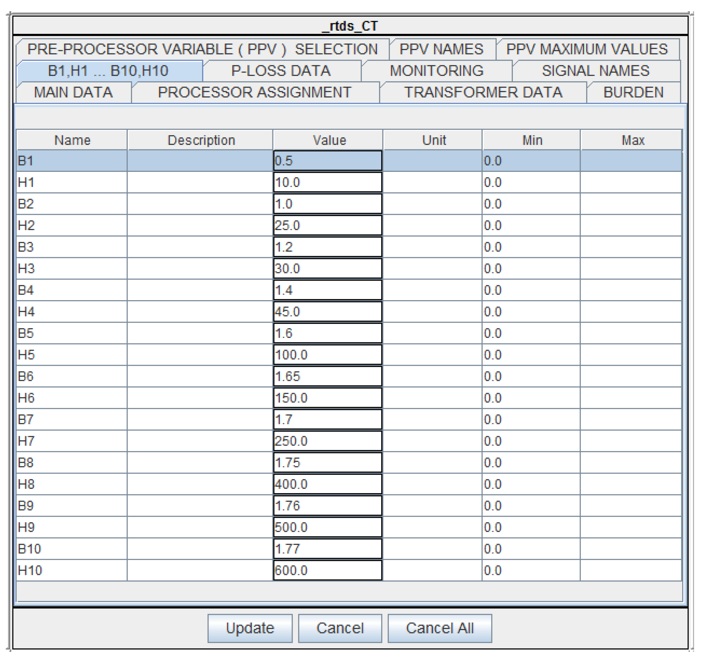Click the H10 value field showing 600.0
This screenshot has width=704, height=664.
point(328,571)
